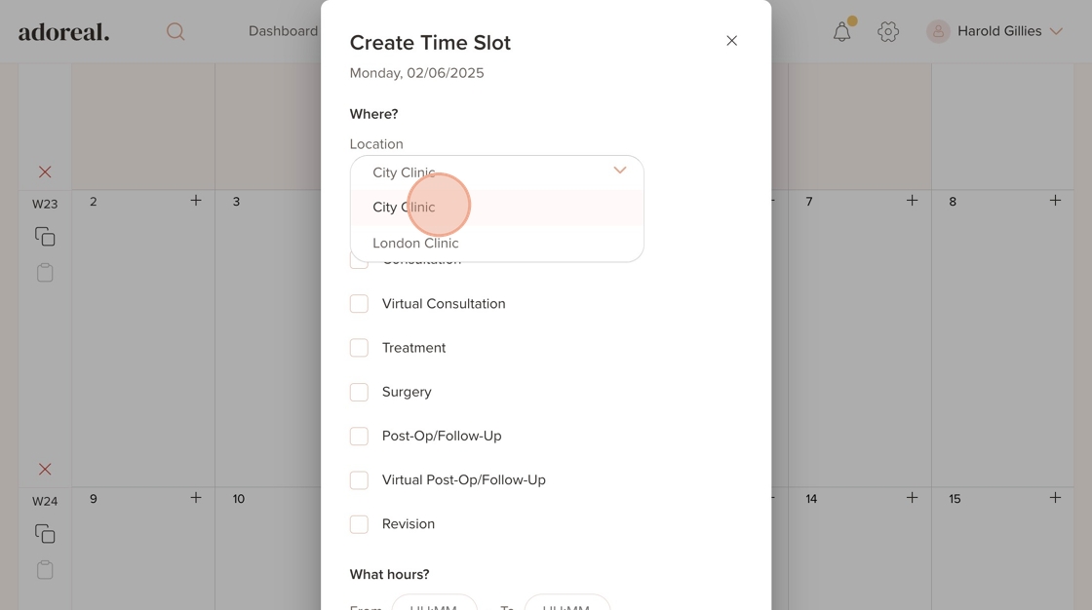This screenshot has width=1092, height=610.
Task: Click the adoreal logo link
Action: click(x=64, y=31)
